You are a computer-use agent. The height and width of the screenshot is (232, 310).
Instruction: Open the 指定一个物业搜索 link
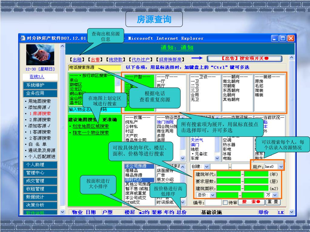(91, 133)
